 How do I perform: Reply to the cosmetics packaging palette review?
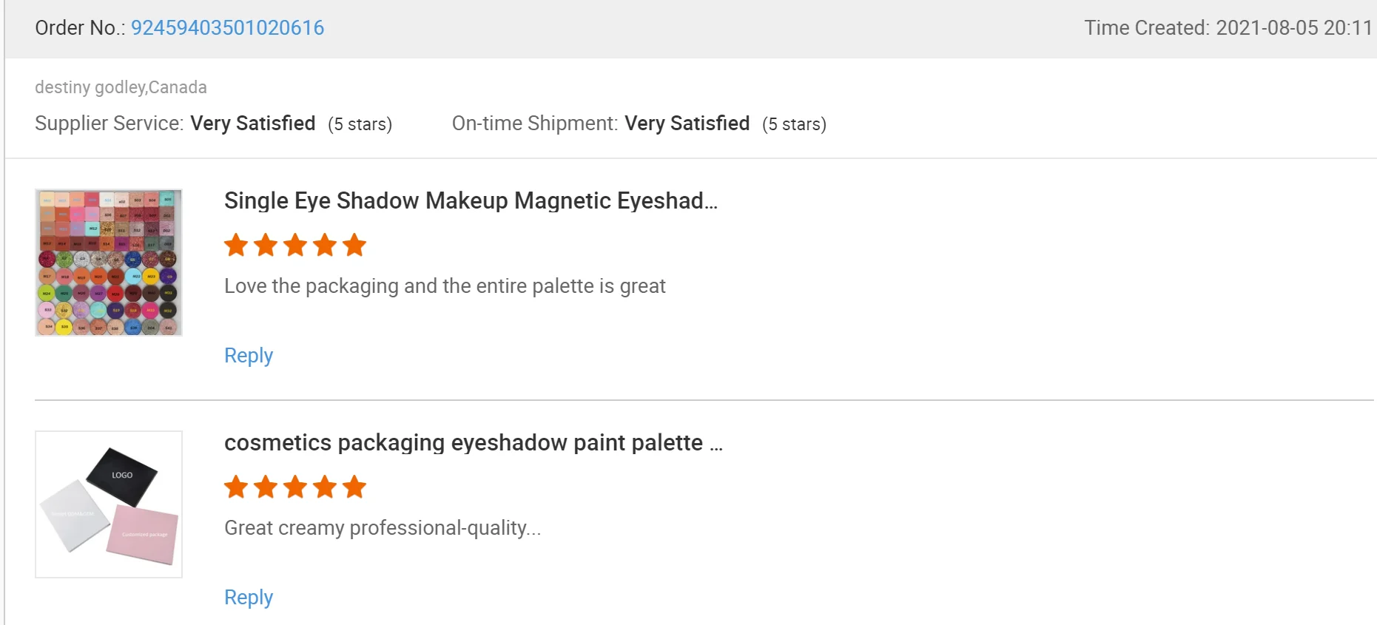point(249,598)
